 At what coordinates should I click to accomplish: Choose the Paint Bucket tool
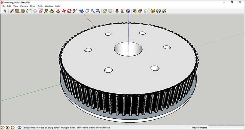pos(52,11)
